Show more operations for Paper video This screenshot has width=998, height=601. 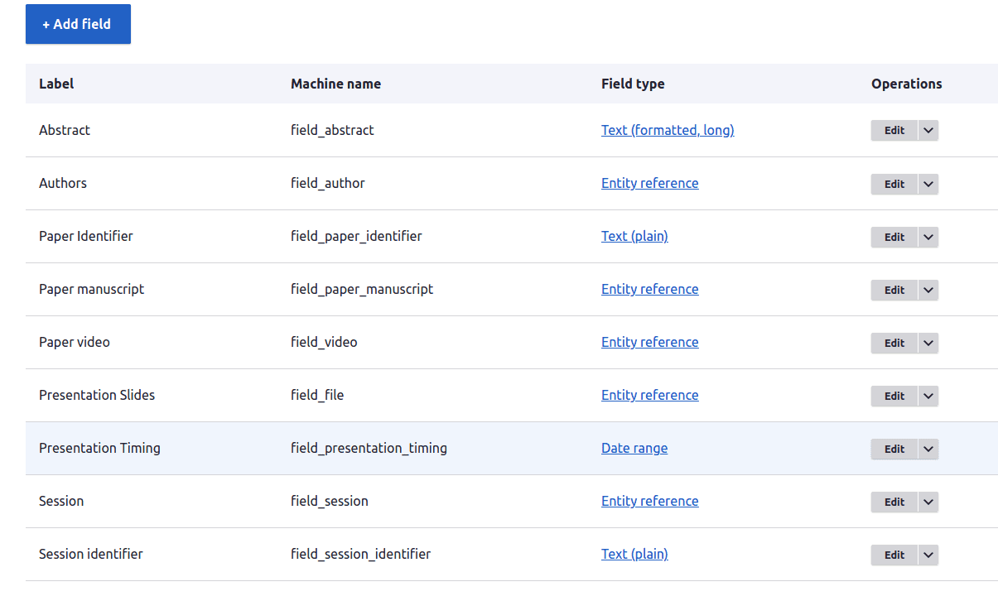(928, 343)
